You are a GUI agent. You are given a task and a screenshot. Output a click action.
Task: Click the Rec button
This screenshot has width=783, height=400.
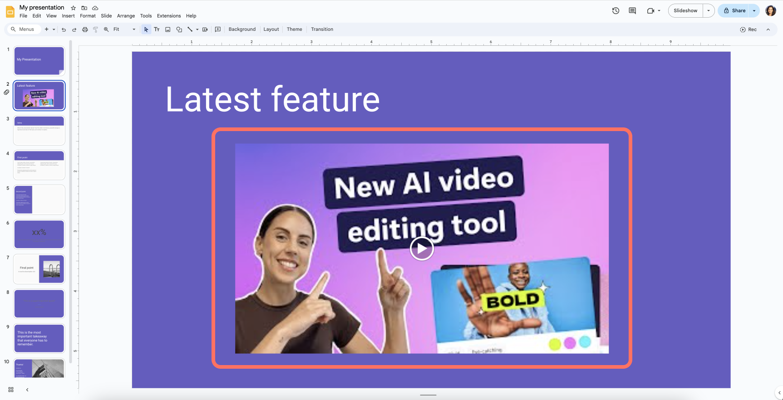pos(748,29)
